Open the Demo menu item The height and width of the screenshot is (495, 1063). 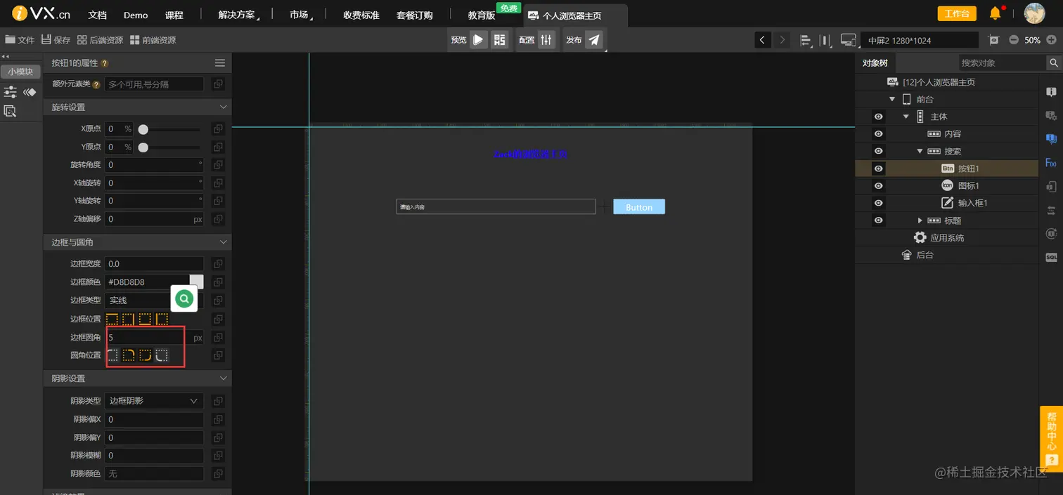136,15
